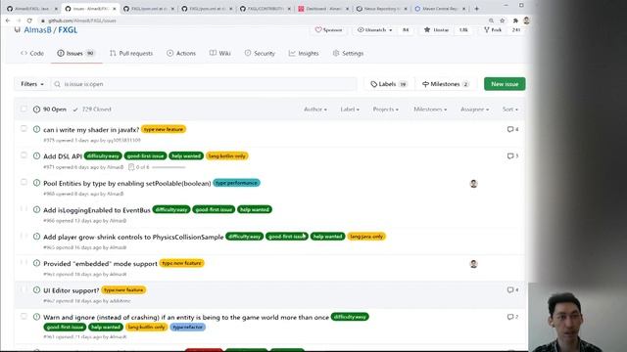Expand the Projects filter dropdown
This screenshot has width=627, height=352.
point(385,110)
